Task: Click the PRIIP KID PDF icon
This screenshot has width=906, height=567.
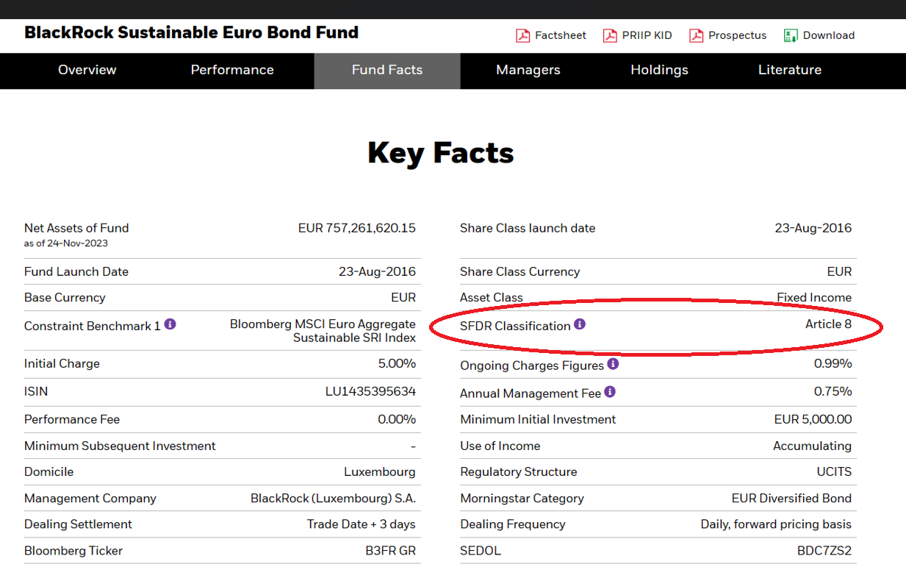Action: point(610,35)
